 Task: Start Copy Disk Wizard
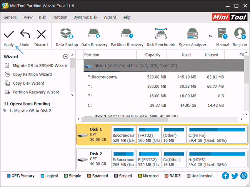[x=28, y=83]
